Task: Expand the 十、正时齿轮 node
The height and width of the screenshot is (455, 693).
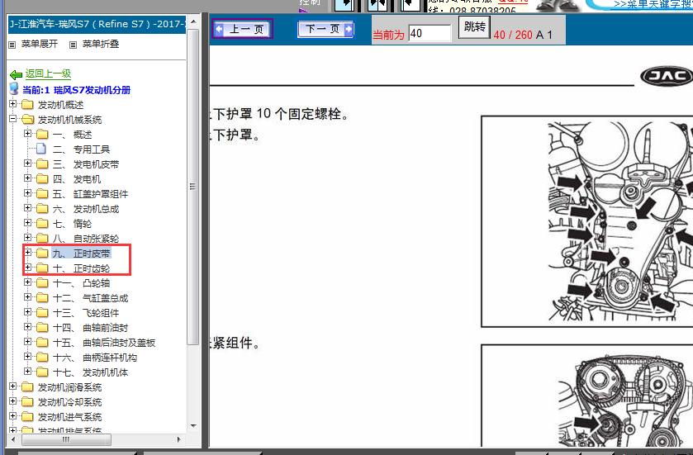Action: (28, 268)
